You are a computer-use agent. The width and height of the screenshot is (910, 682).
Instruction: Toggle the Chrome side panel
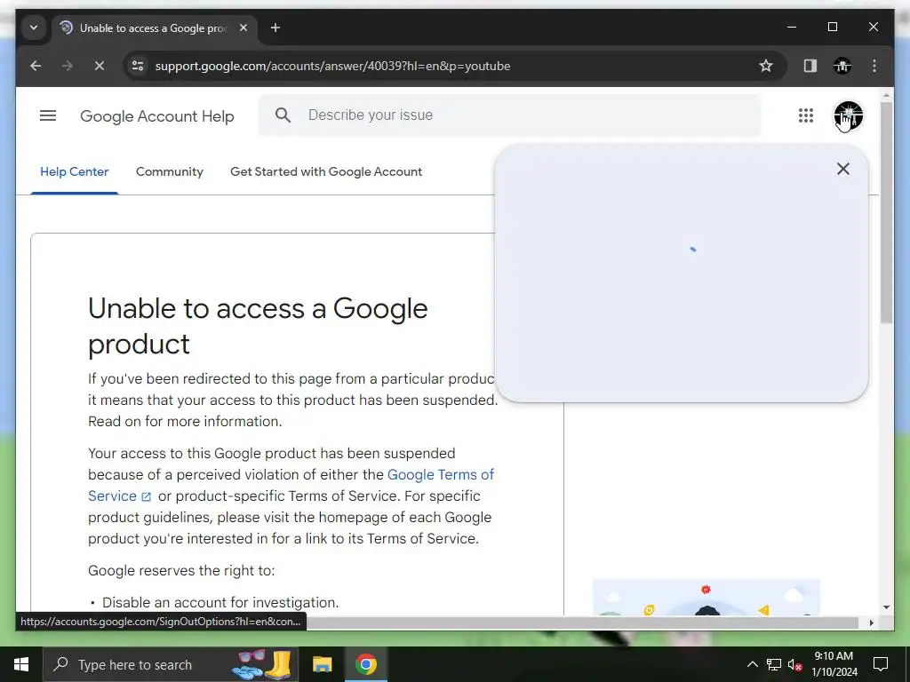tap(810, 66)
